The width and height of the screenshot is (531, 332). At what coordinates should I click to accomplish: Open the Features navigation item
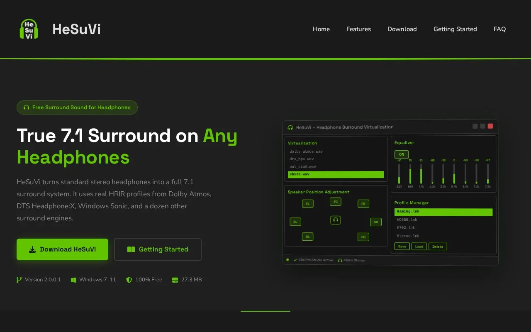[358, 29]
